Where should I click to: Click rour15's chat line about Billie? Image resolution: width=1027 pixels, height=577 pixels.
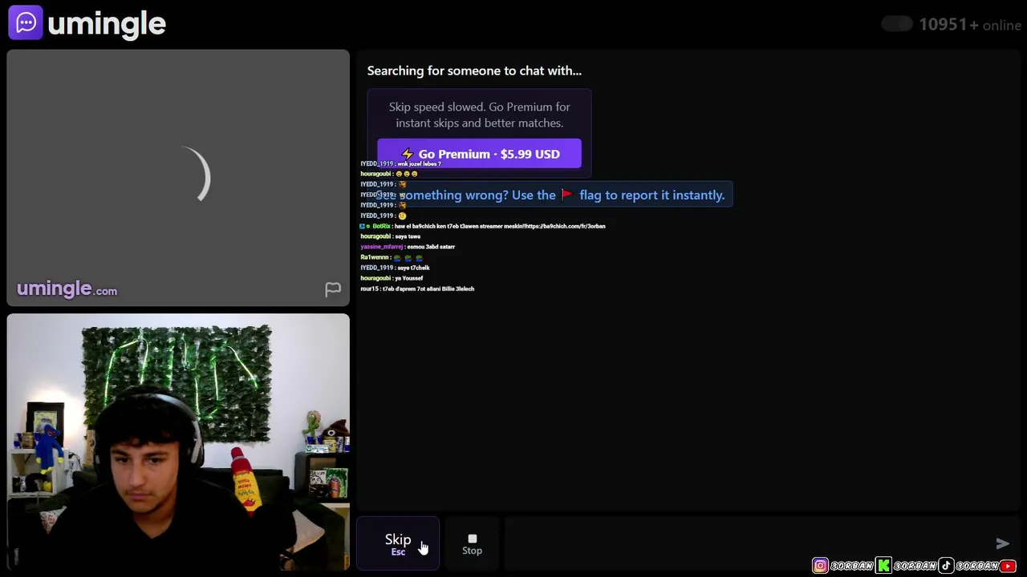click(417, 288)
